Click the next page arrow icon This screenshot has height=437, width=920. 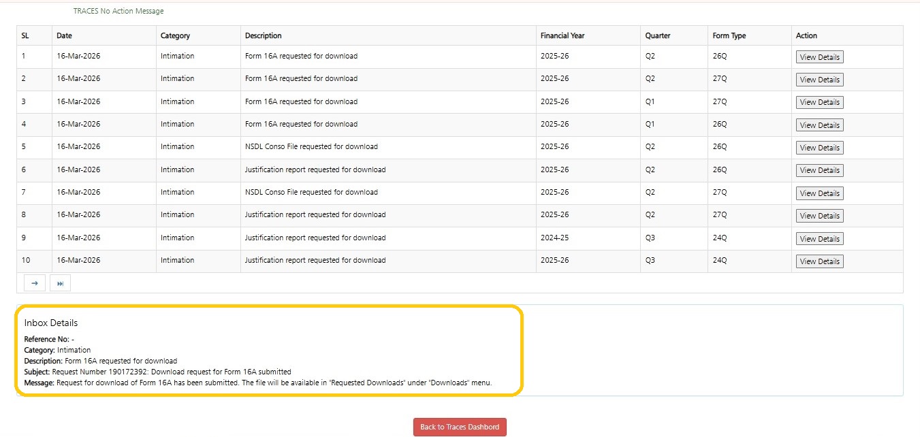click(35, 283)
